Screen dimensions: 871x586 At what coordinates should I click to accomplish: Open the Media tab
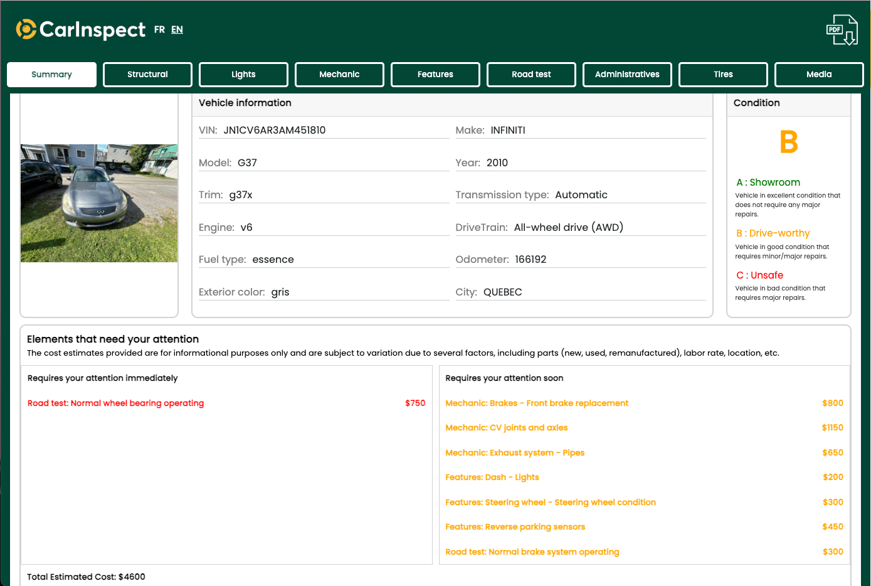pyautogui.click(x=819, y=74)
